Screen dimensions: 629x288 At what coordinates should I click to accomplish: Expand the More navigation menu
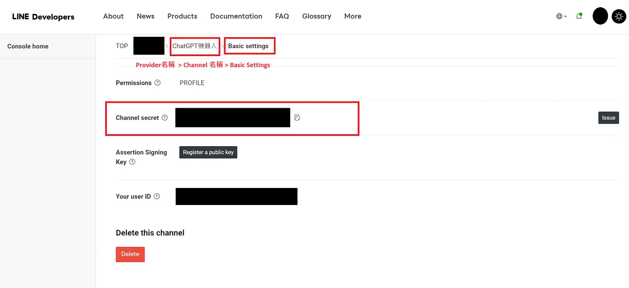pyautogui.click(x=353, y=16)
